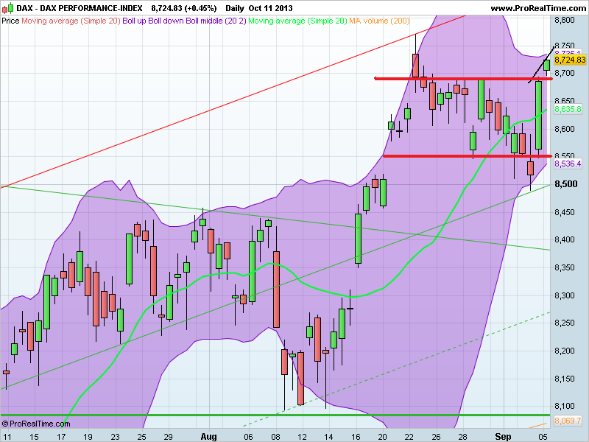Select the red 'Moving average (Simple 20)' legend
This screenshot has width=589, height=442.
(x=71, y=21)
